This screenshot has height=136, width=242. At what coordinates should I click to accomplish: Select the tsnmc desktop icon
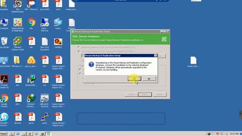pos(58,24)
